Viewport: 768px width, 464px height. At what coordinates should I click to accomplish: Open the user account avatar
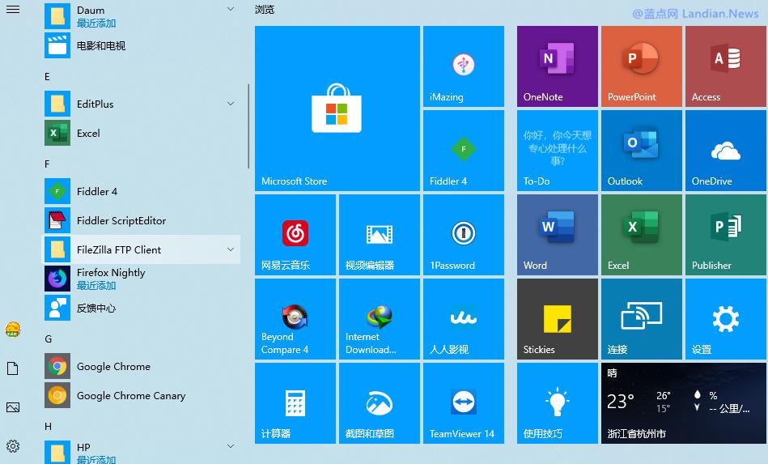pyautogui.click(x=13, y=330)
